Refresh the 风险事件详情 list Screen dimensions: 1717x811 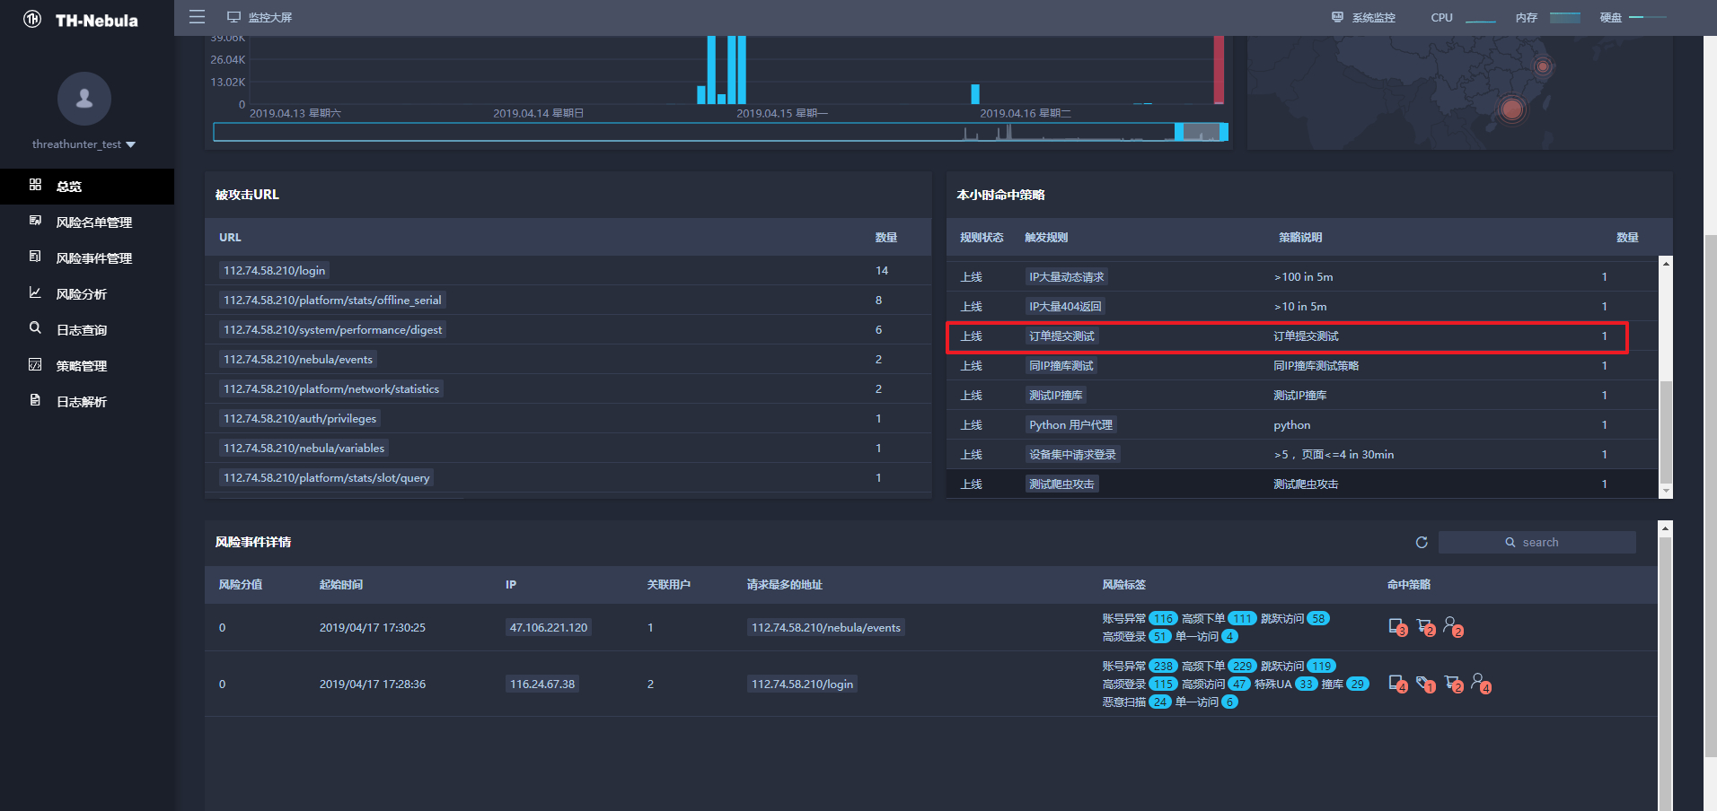pos(1422,542)
